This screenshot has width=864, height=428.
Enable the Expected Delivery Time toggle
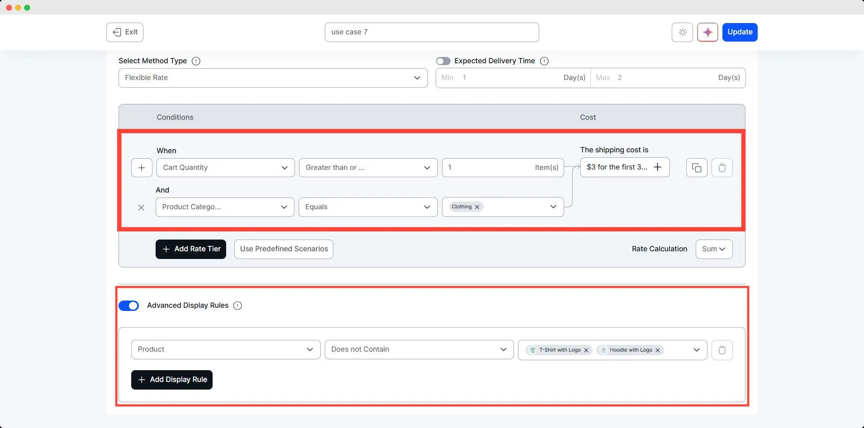(x=444, y=61)
